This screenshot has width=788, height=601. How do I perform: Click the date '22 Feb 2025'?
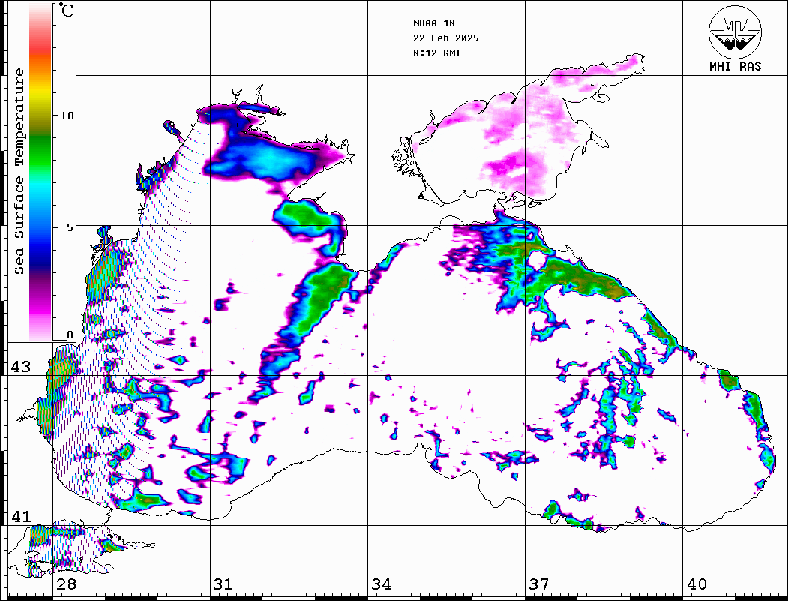point(446,38)
